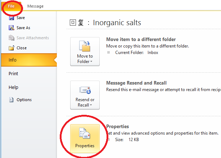Select the Save text label
This screenshot has height=158, width=221.
pos(21,18)
